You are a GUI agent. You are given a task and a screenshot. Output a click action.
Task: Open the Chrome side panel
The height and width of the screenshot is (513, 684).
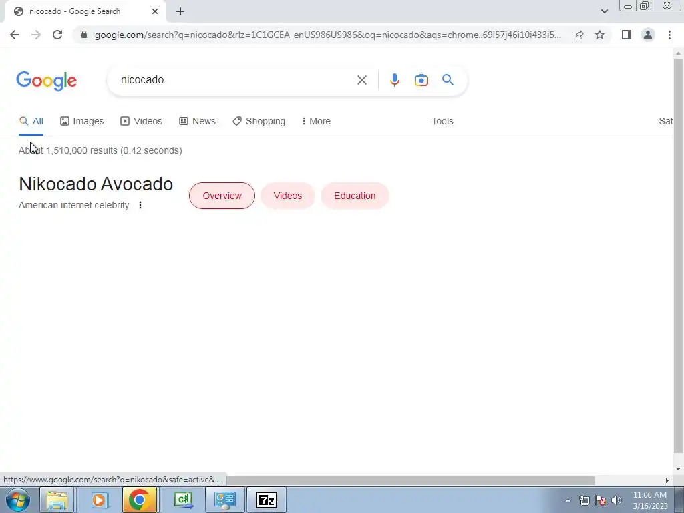(x=627, y=35)
